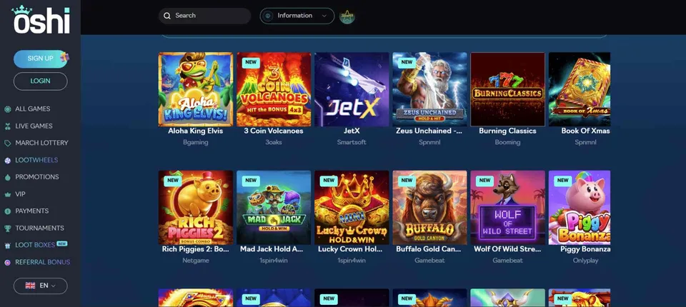Focus the Search input field
Image resolution: width=686 pixels, height=307 pixels.
click(x=205, y=16)
